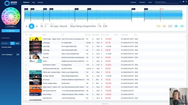Click the Dua Lipa cover art
Image resolution: width=188 pixels, height=105 pixels.
point(36,57)
